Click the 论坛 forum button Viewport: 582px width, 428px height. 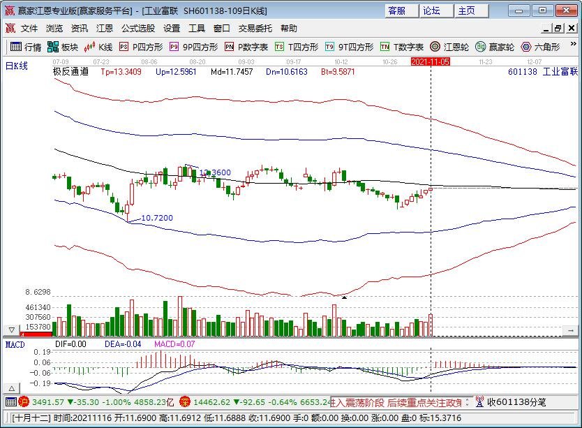(432, 10)
